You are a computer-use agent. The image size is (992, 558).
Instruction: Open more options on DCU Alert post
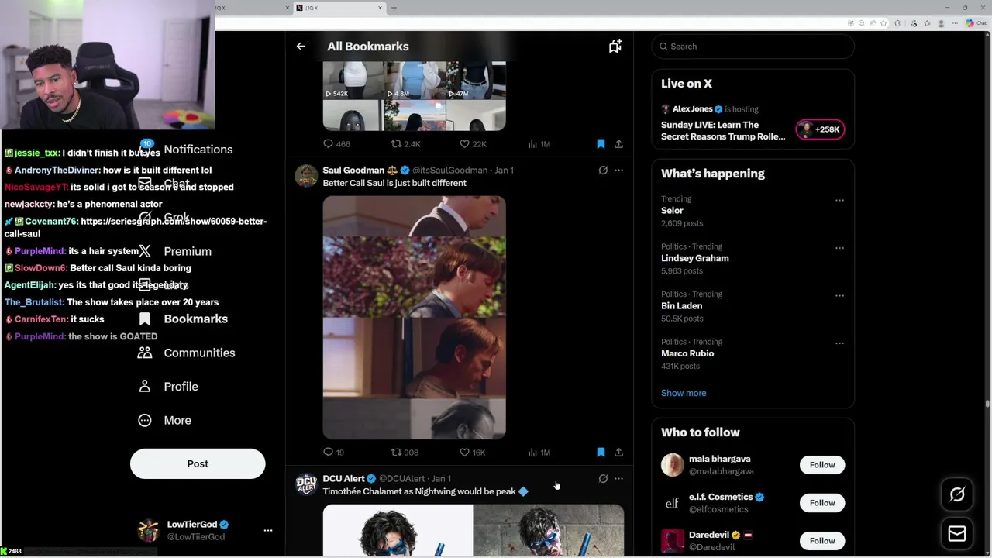(x=618, y=479)
